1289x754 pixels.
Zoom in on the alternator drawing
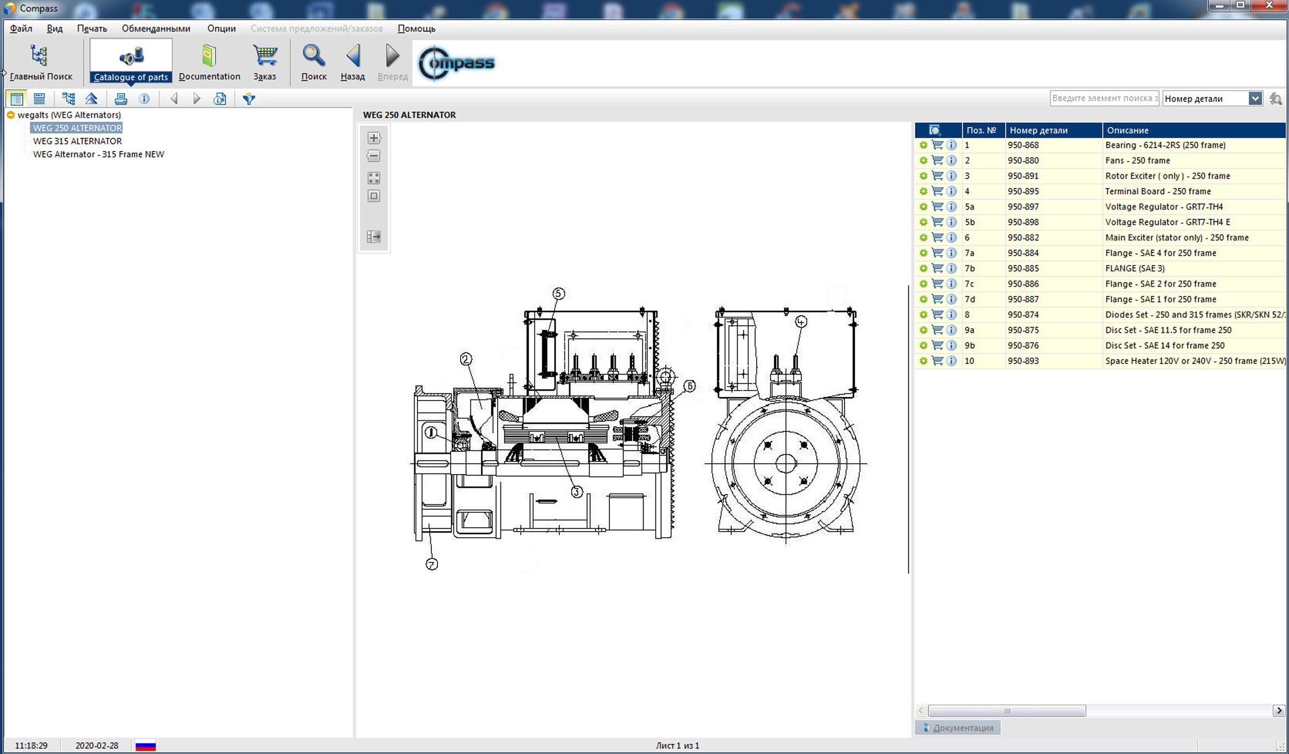click(x=374, y=138)
